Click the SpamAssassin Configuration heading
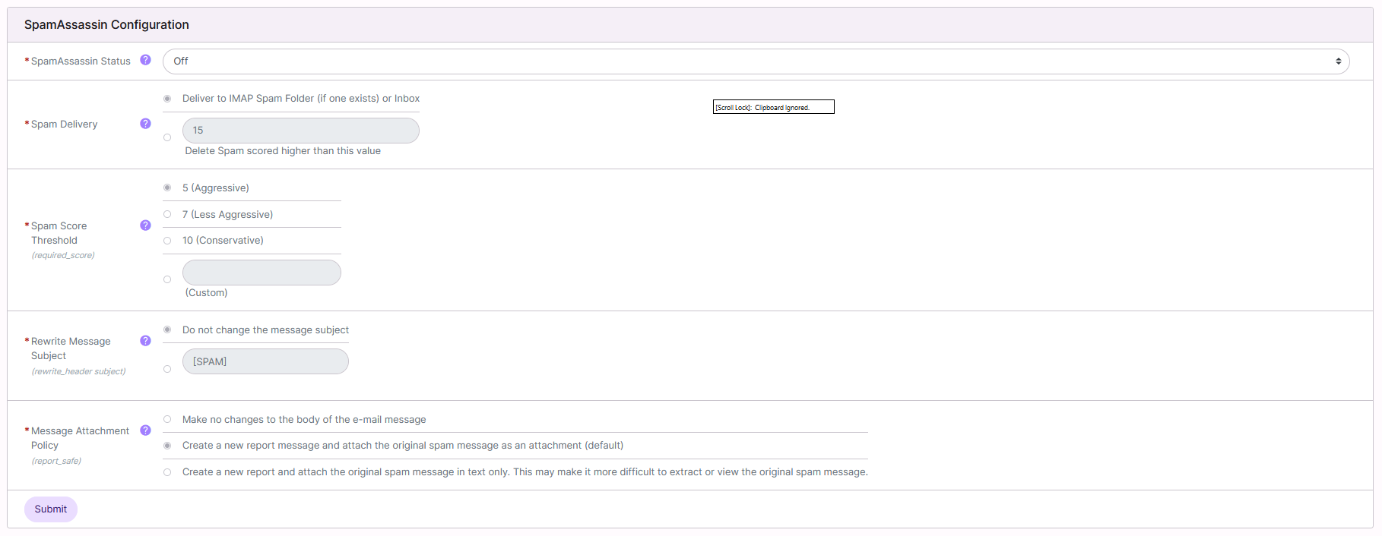 coord(106,24)
